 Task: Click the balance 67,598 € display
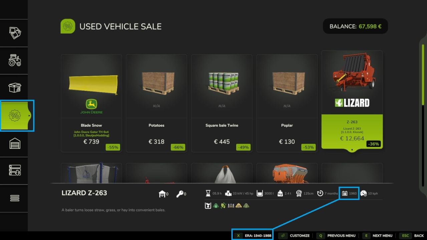(x=355, y=26)
